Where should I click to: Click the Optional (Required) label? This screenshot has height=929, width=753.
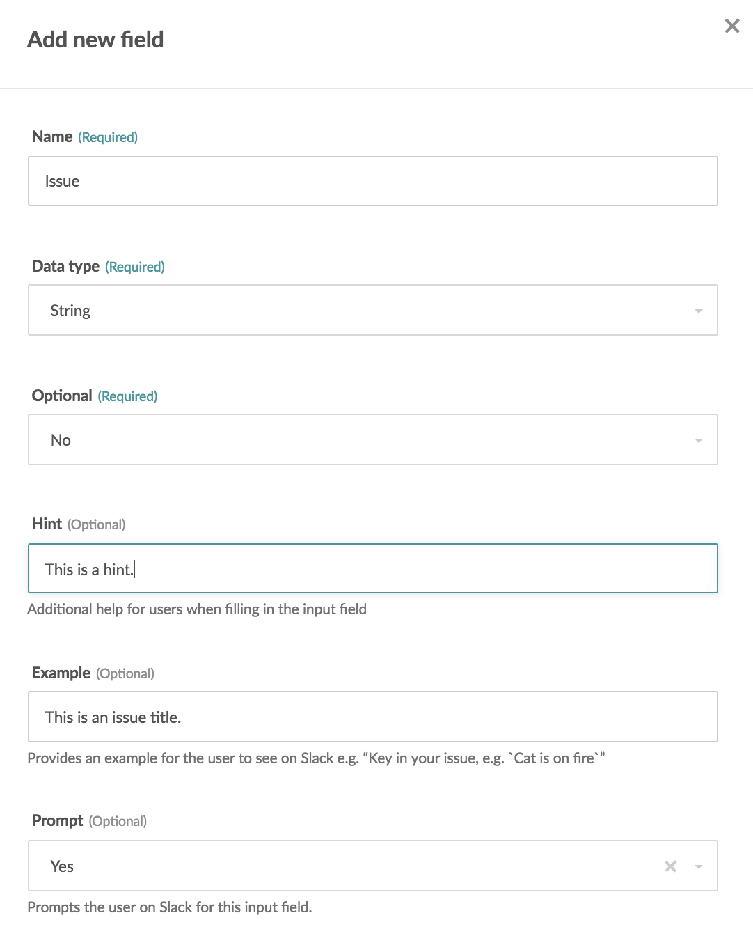pyautogui.click(x=95, y=396)
